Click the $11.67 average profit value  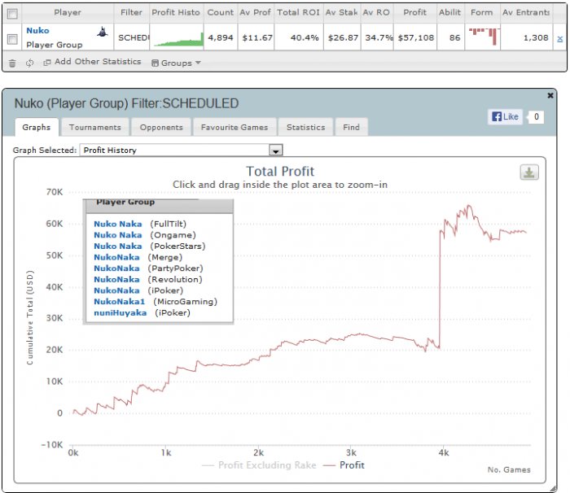click(257, 37)
